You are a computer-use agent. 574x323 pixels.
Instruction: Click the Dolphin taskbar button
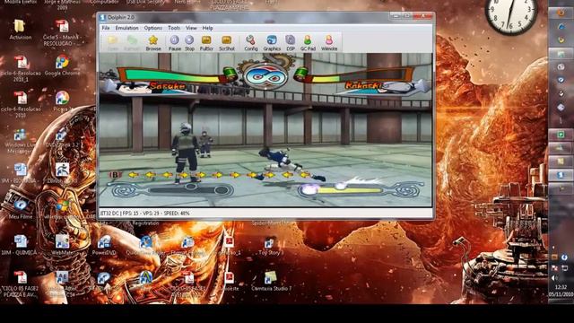click(x=561, y=175)
